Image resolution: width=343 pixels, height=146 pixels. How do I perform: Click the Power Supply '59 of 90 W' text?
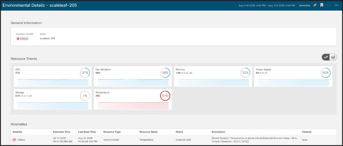tap(262, 73)
